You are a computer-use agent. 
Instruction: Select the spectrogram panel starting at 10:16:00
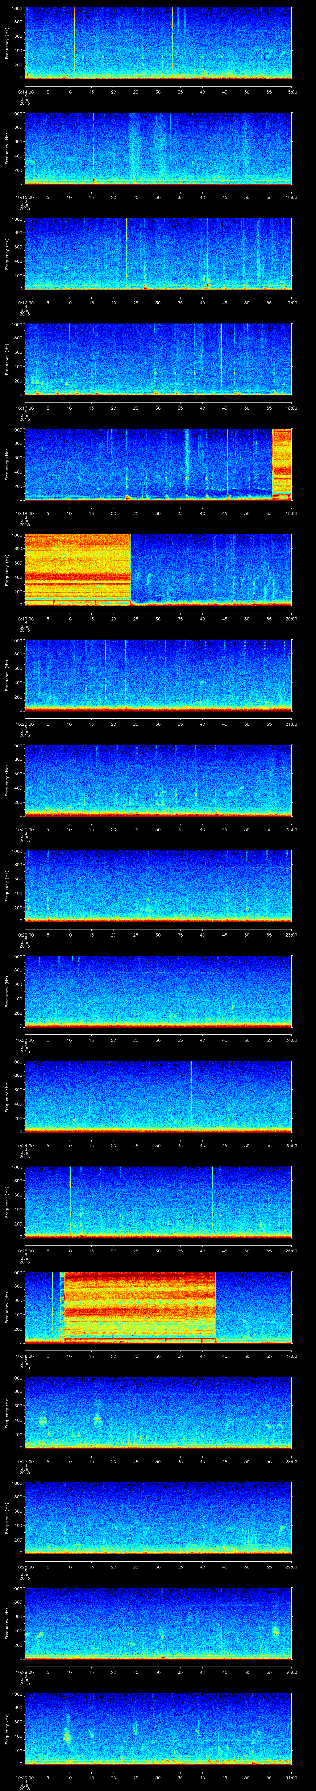coord(158,254)
